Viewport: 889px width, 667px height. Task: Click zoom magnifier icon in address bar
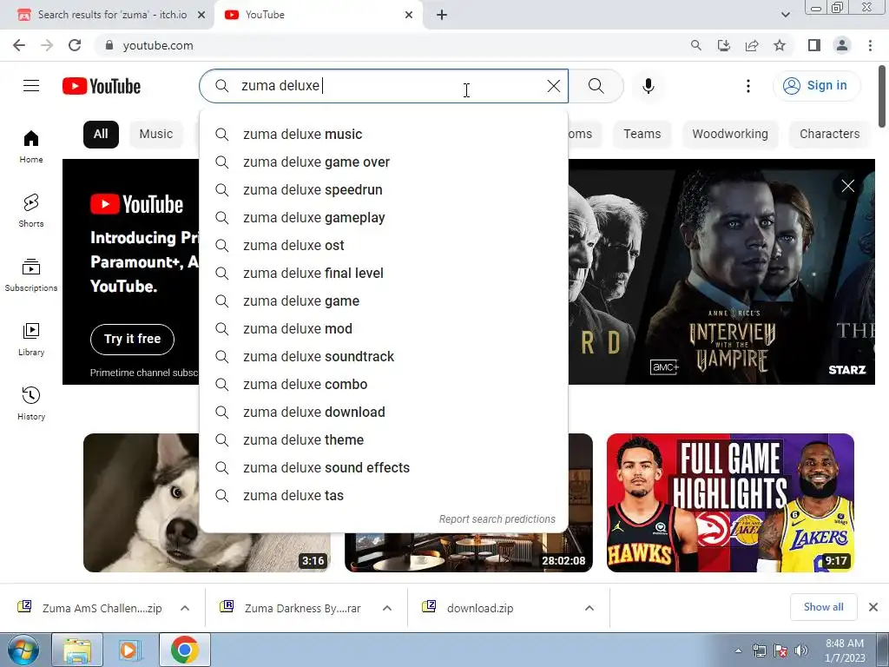point(695,45)
